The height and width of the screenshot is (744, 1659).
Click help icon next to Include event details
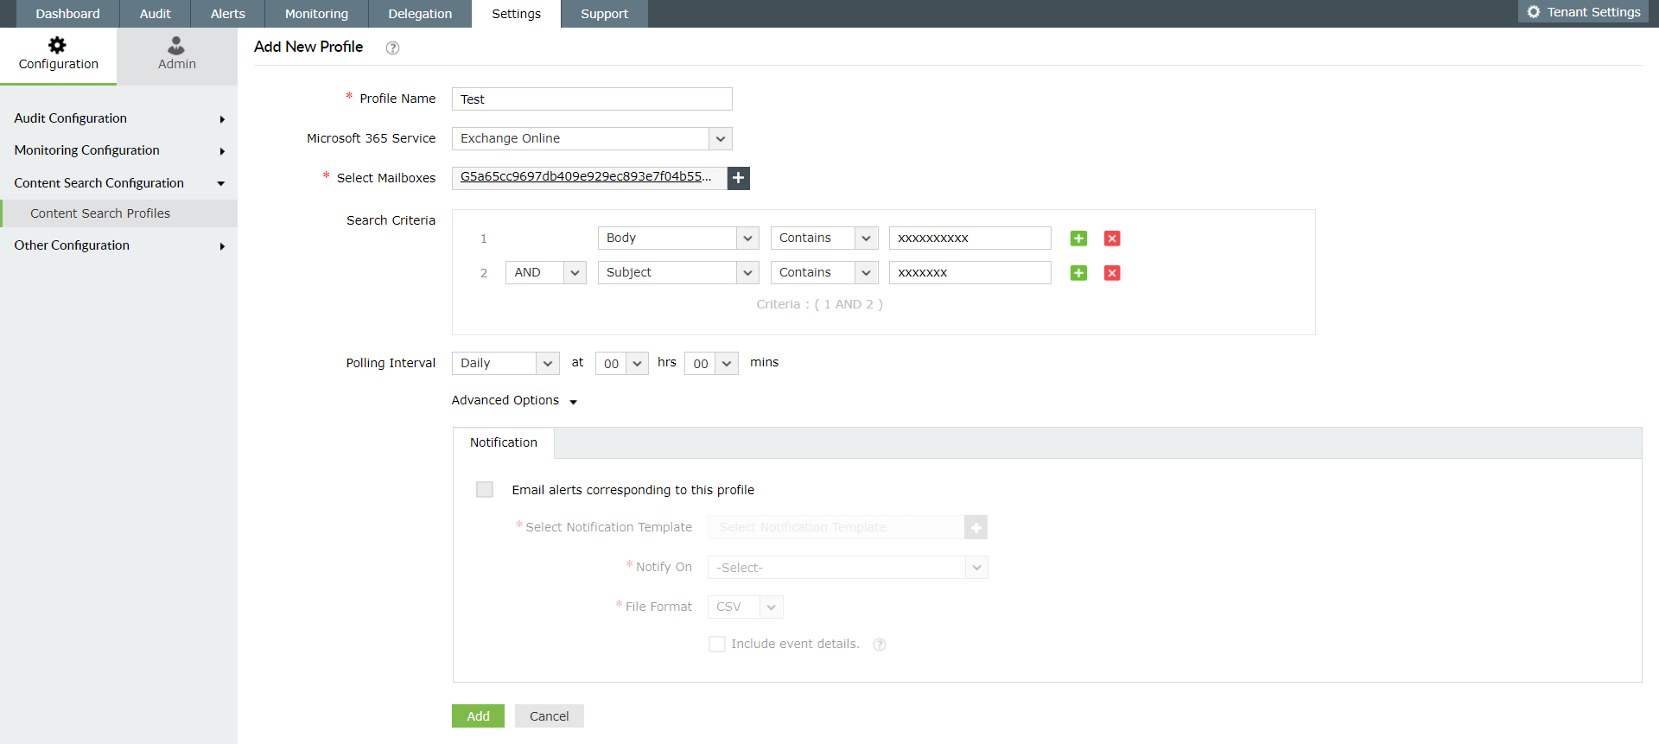tap(880, 645)
